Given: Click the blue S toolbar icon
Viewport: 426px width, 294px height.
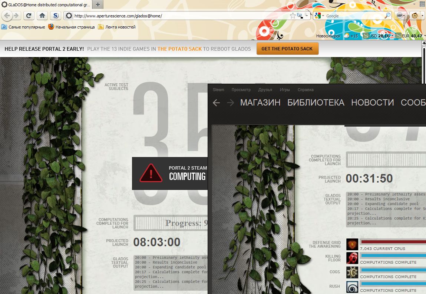Looking at the screenshot, I should tap(56, 16).
